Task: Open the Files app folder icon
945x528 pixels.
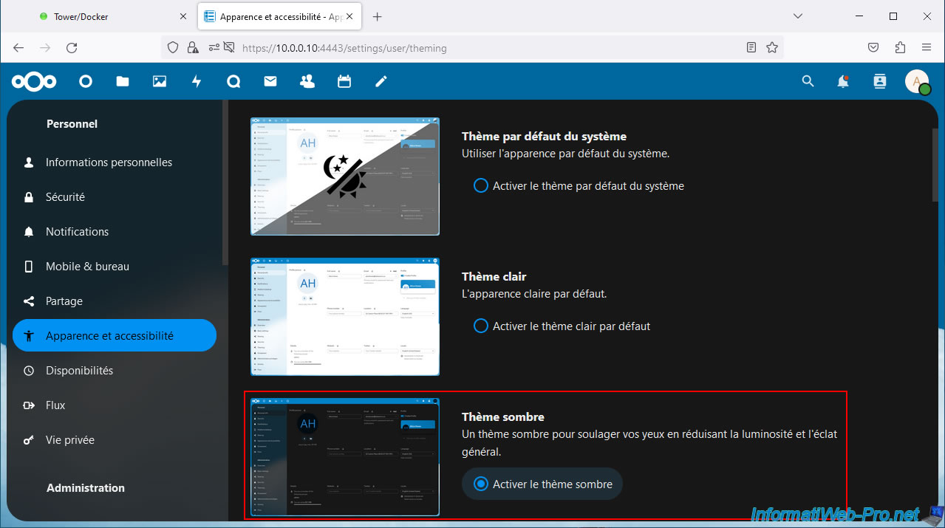Action: (x=123, y=82)
